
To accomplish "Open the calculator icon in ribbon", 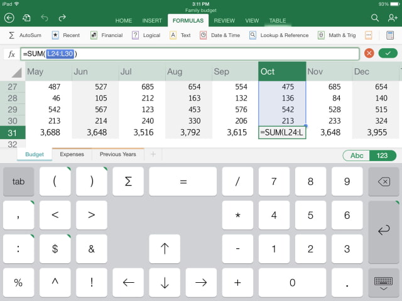I will (x=391, y=35).
